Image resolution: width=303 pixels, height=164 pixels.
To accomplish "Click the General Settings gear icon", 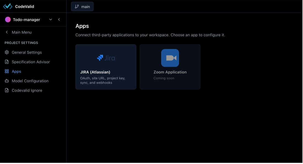I will click(7, 52).
